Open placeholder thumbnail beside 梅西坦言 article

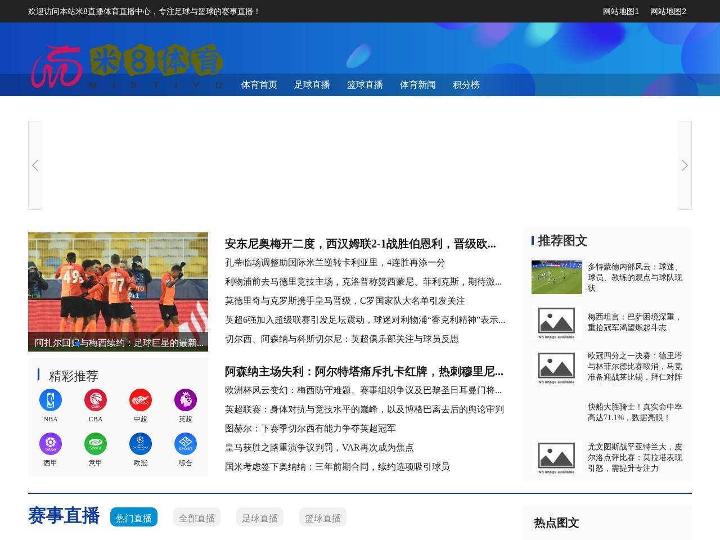(x=557, y=322)
